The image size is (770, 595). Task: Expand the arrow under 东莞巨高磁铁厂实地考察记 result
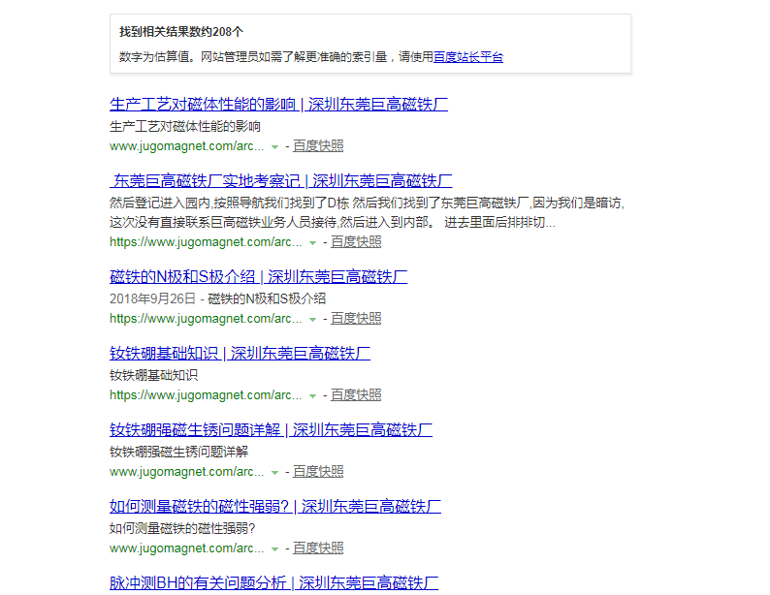click(x=312, y=243)
